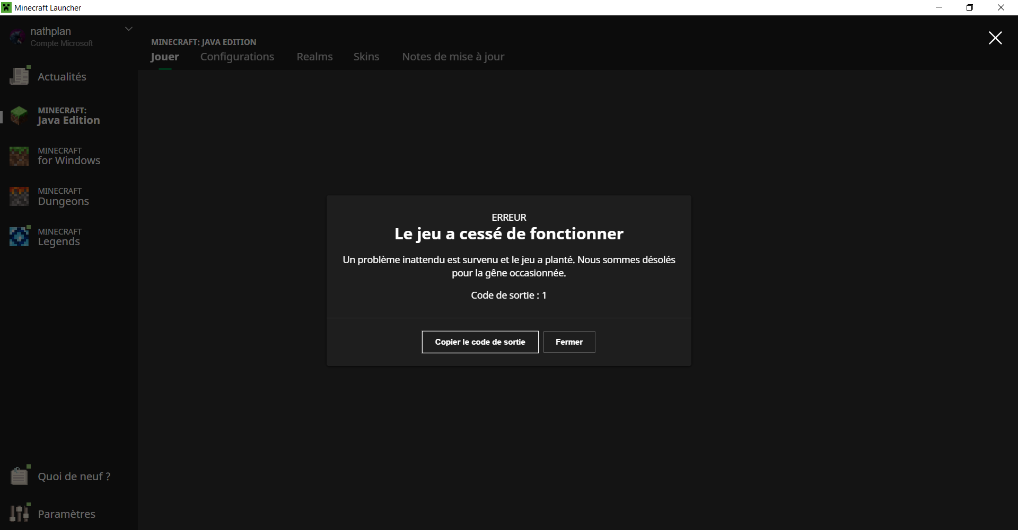Dismiss the error overlay with the large X
This screenshot has width=1018, height=530.
click(x=995, y=38)
